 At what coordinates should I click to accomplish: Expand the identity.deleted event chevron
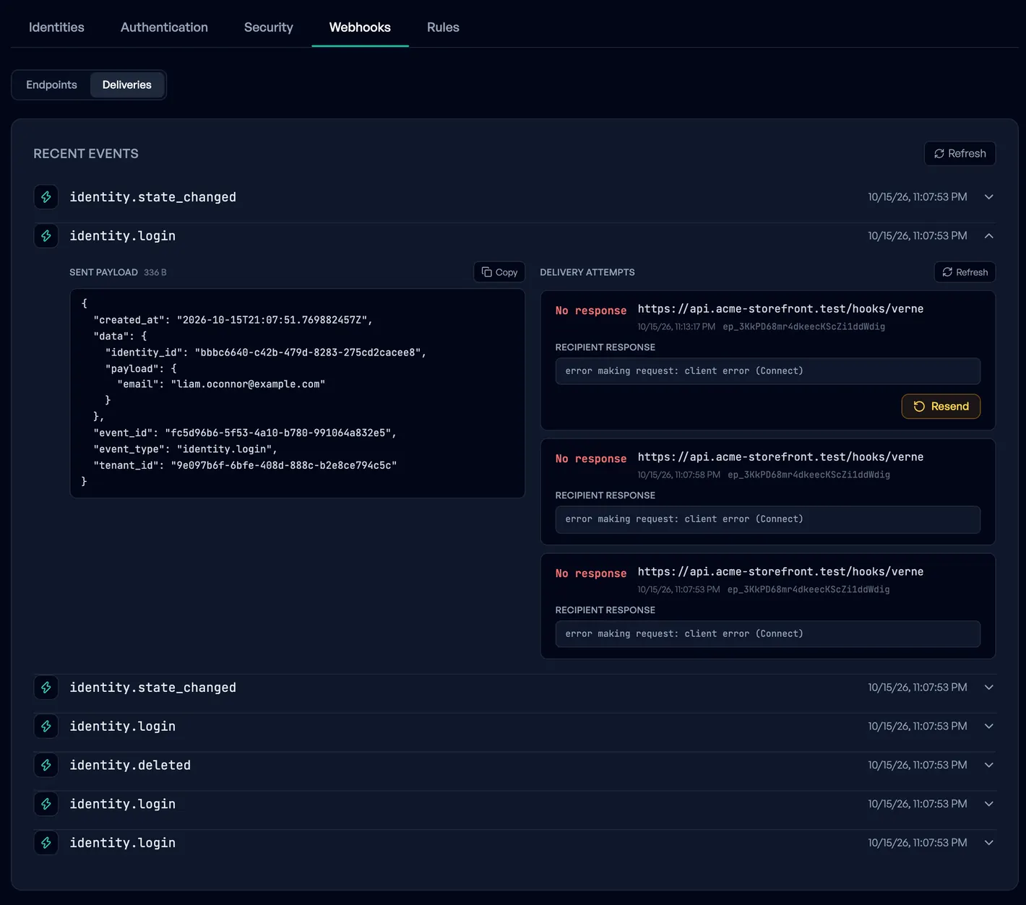(x=989, y=765)
